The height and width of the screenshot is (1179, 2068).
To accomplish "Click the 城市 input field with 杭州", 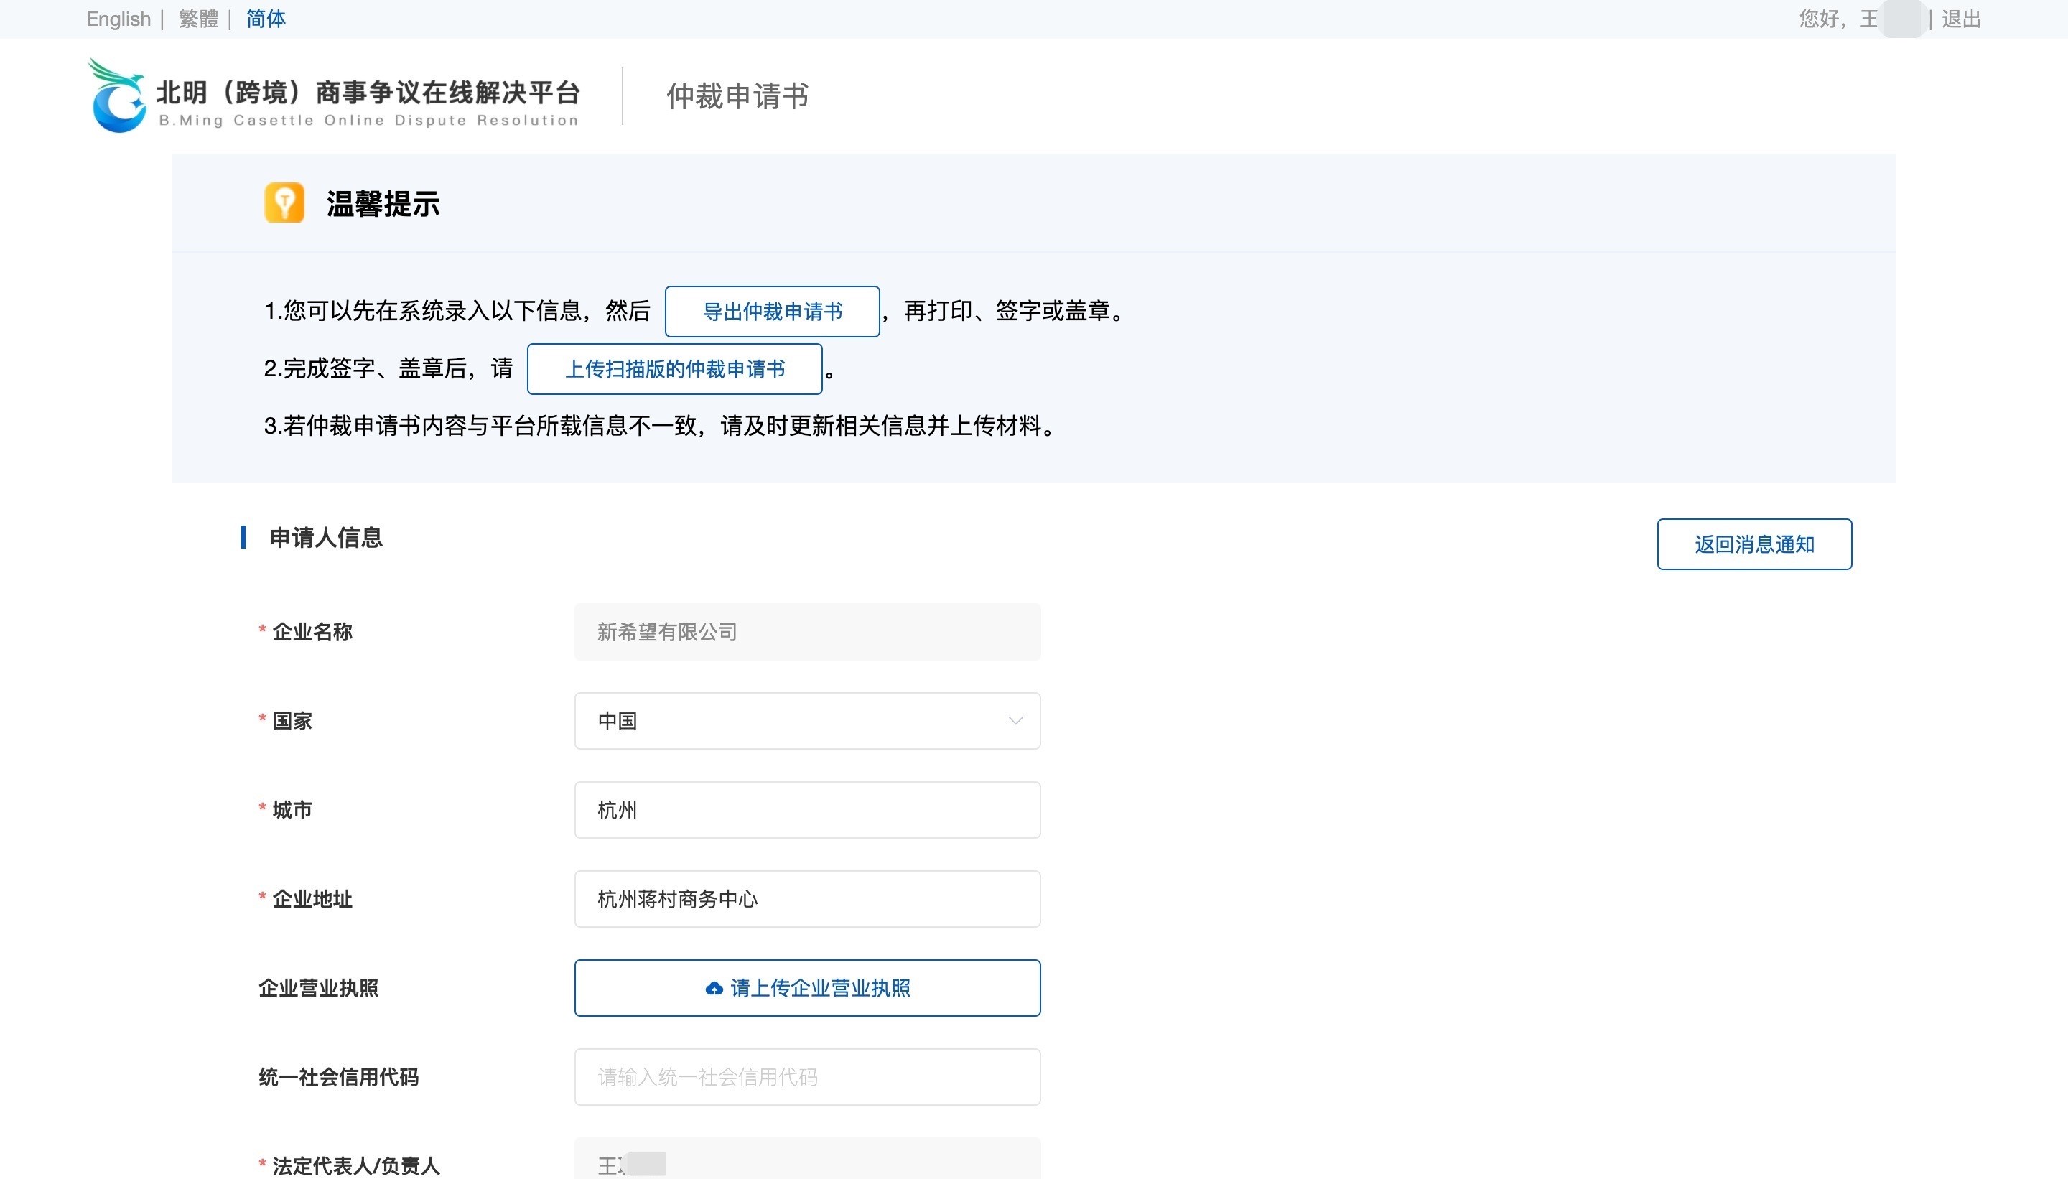I will [806, 810].
